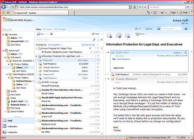The image size is (194, 140).
Task: Click the browser Home icon
Action: point(148,13)
